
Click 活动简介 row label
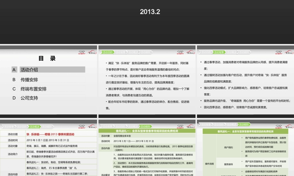(13, 154)
